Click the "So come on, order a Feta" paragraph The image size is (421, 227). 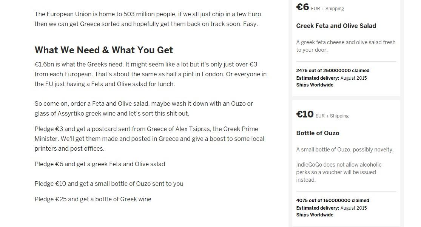pyautogui.click(x=143, y=108)
